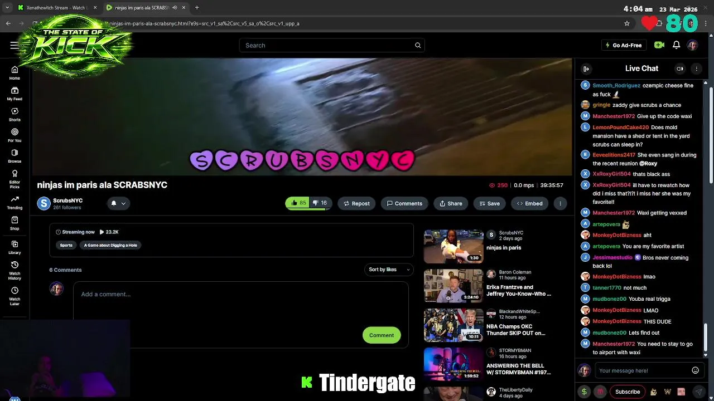The image size is (714, 401).
Task: Close the ninjas im paris tab
Action: (184, 8)
